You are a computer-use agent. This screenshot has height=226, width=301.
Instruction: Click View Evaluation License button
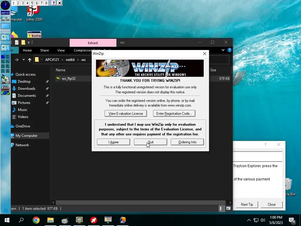tap(126, 113)
